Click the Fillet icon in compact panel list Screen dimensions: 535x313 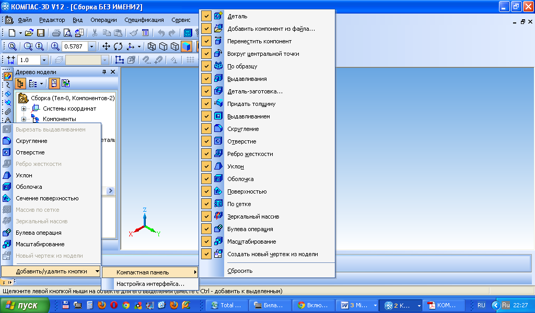coord(218,129)
